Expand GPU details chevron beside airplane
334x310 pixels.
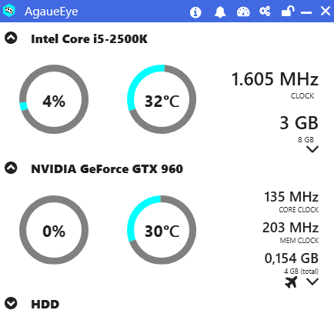(312, 282)
